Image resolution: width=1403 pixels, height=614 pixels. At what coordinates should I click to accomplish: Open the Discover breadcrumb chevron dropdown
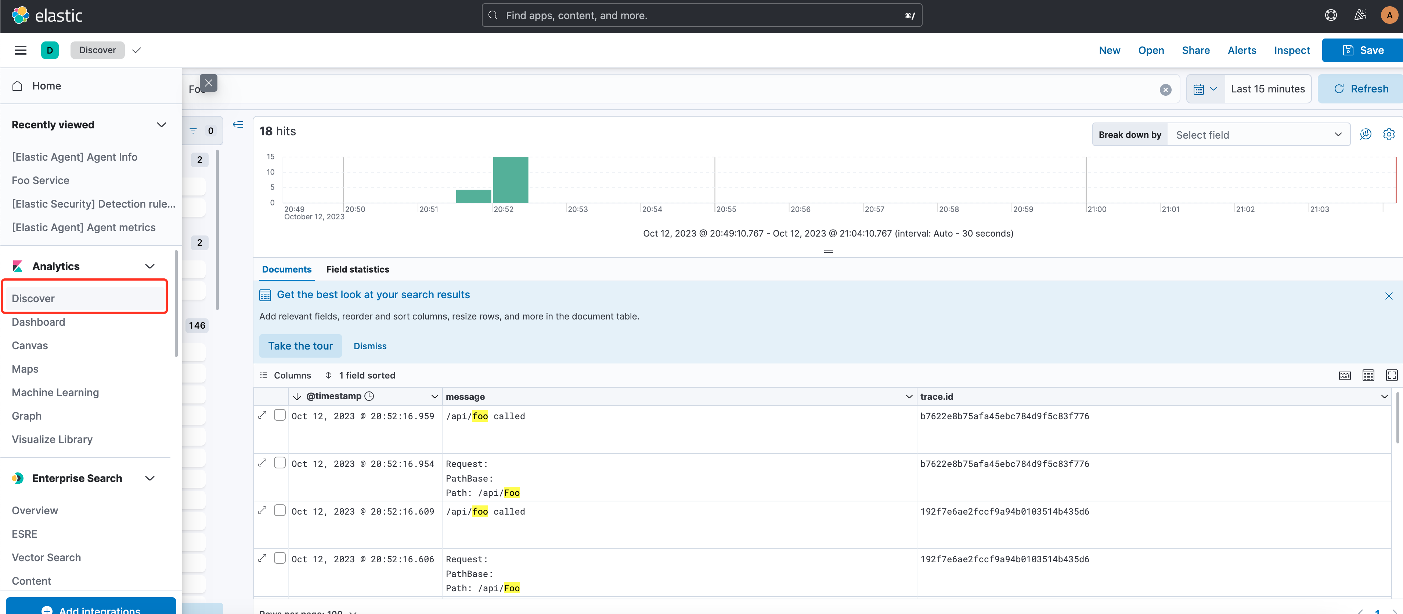(x=137, y=50)
